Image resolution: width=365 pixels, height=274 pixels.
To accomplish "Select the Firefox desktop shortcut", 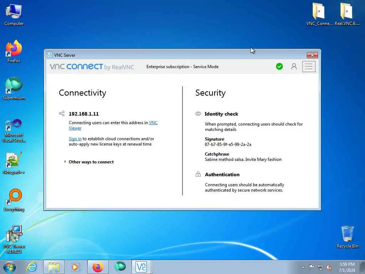I will [x=14, y=51].
